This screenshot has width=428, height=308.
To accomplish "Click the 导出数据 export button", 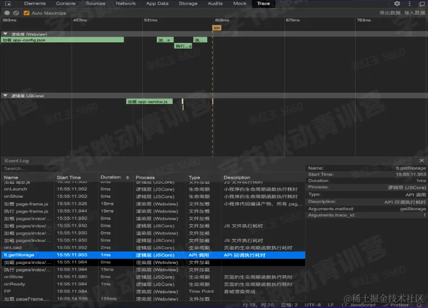I will 390,13.
